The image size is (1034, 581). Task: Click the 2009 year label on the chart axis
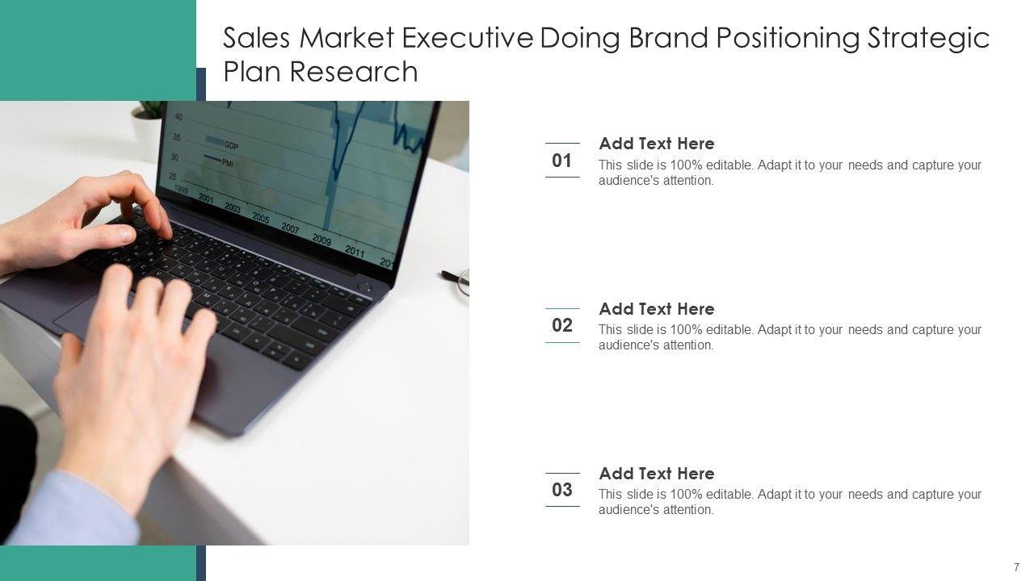pos(322,240)
